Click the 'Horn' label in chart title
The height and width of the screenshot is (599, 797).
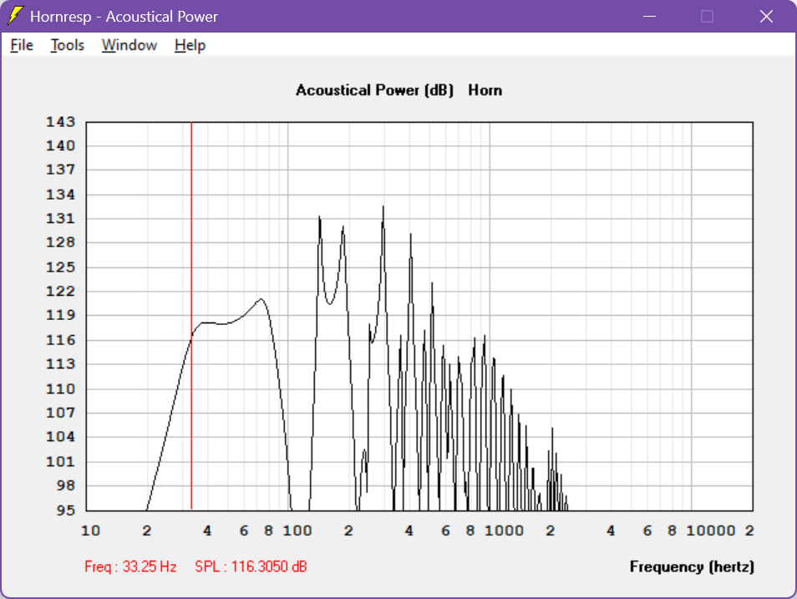tap(485, 90)
